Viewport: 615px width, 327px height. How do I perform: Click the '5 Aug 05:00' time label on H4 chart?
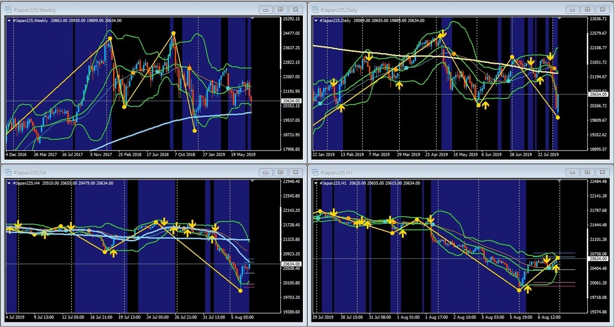pyautogui.click(x=242, y=317)
